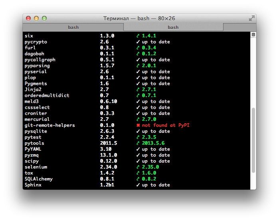Click green version '2.7.1' for Jinja2
The height and width of the screenshot is (221, 279).
pos(149,89)
